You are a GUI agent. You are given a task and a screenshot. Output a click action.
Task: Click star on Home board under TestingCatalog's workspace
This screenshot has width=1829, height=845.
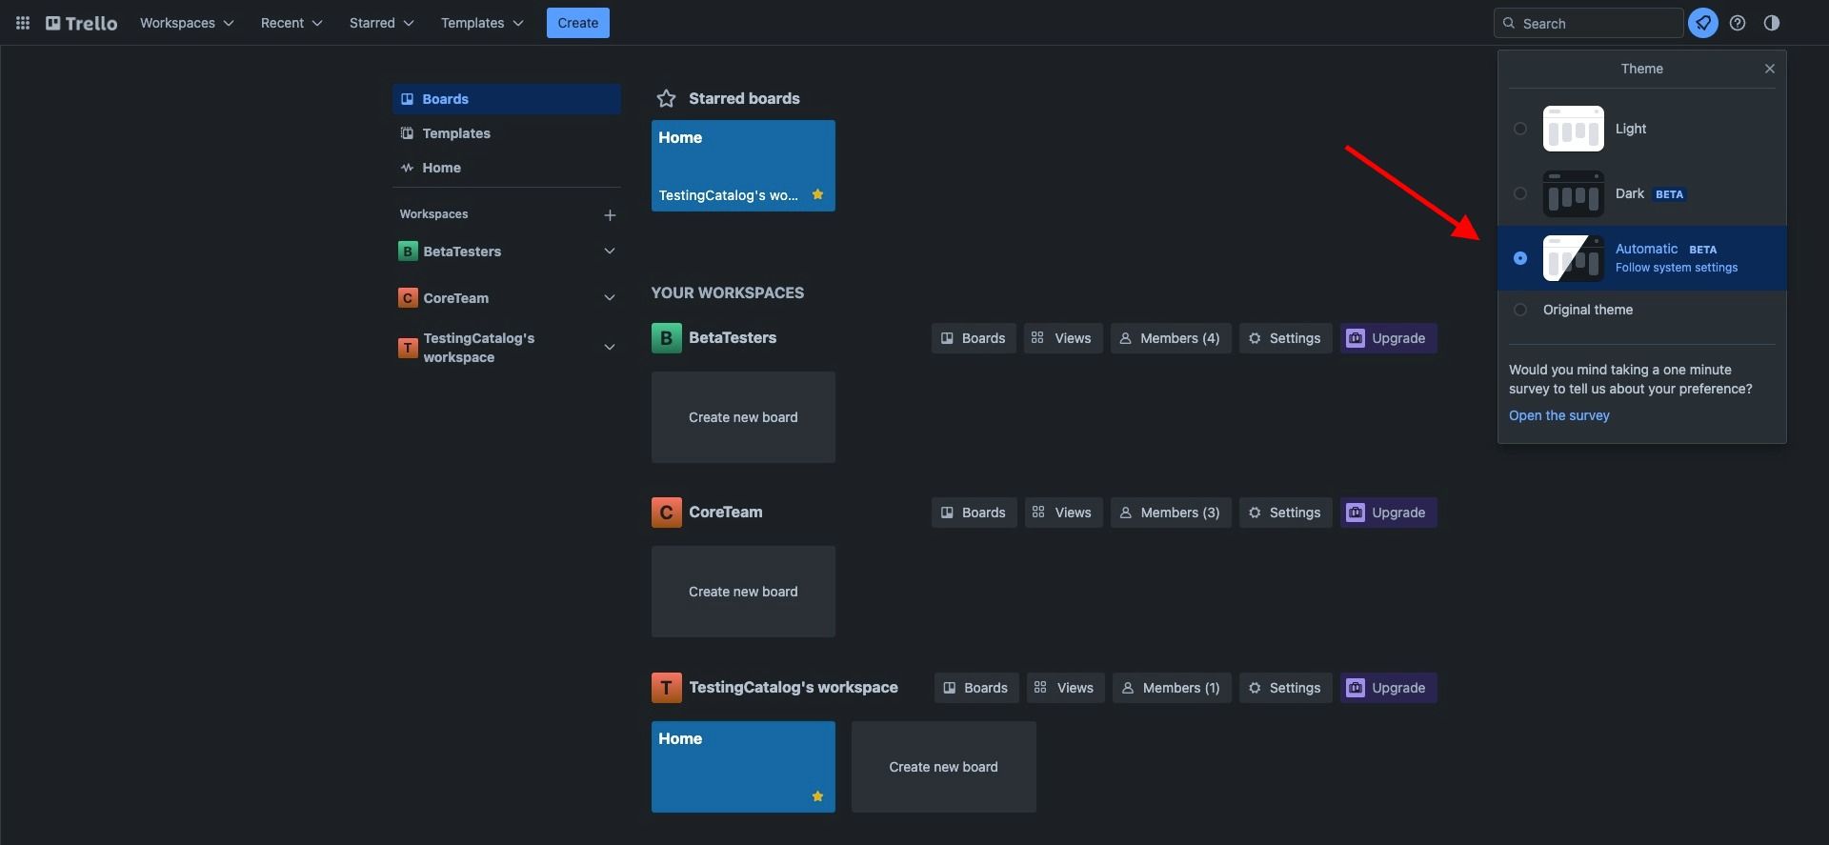tap(817, 796)
